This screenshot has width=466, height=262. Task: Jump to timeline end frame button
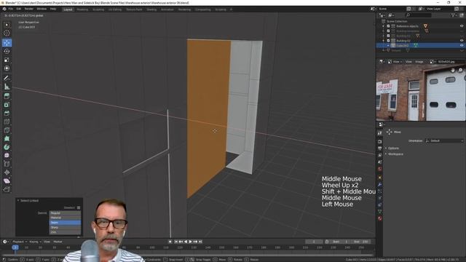click(x=200, y=242)
